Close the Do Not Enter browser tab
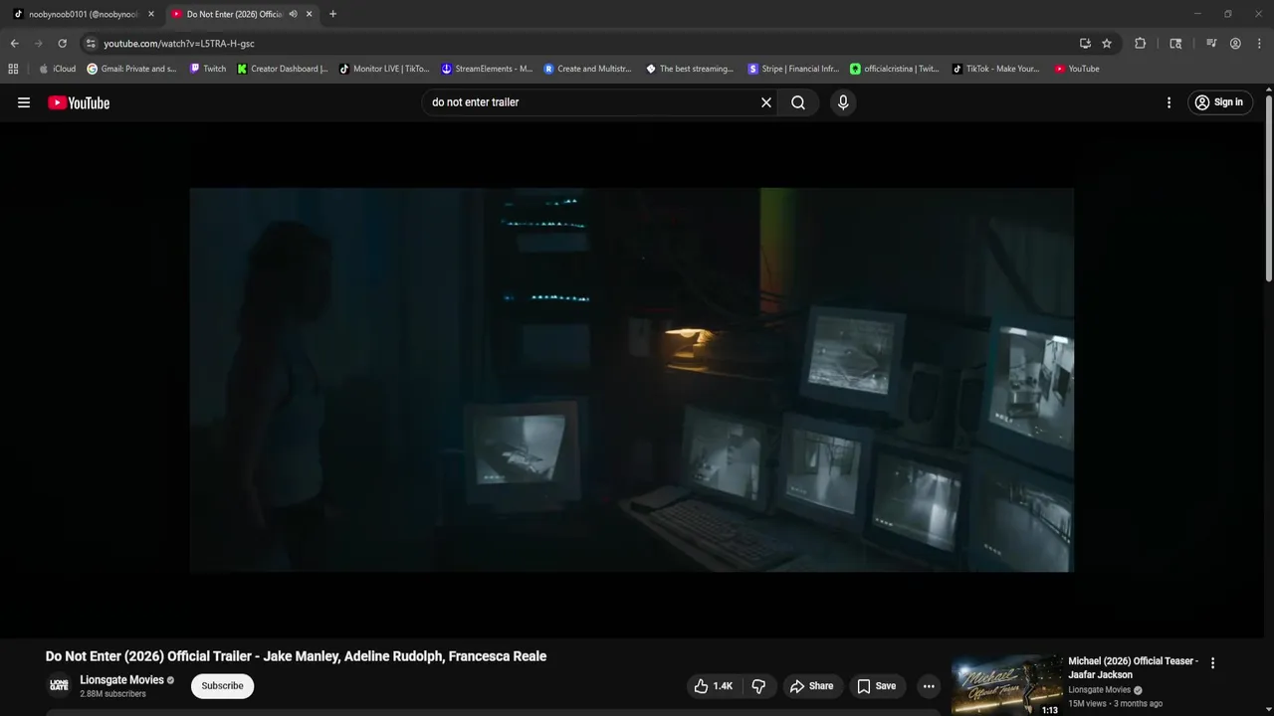1274x716 pixels. pyautogui.click(x=310, y=14)
